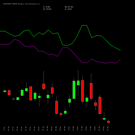Click the 14 May date label
135x135 pixels.
tap(82, 128)
